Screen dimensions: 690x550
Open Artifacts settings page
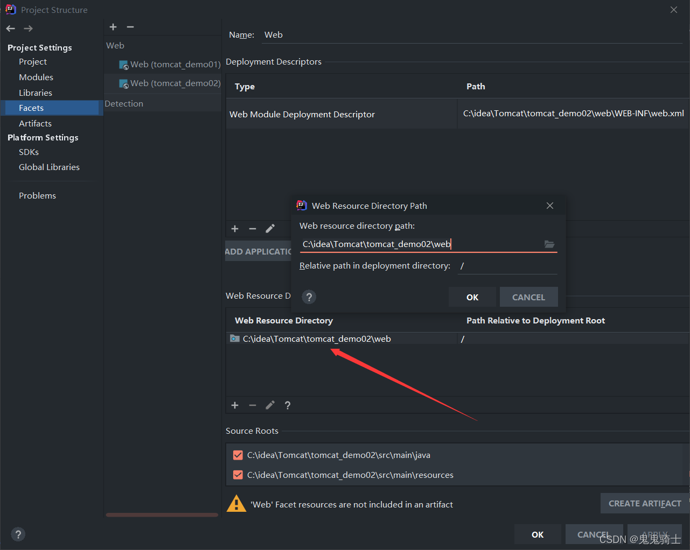[x=35, y=124]
